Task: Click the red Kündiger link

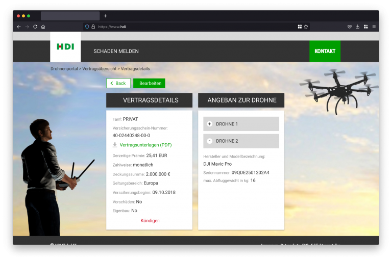Action: (150, 221)
